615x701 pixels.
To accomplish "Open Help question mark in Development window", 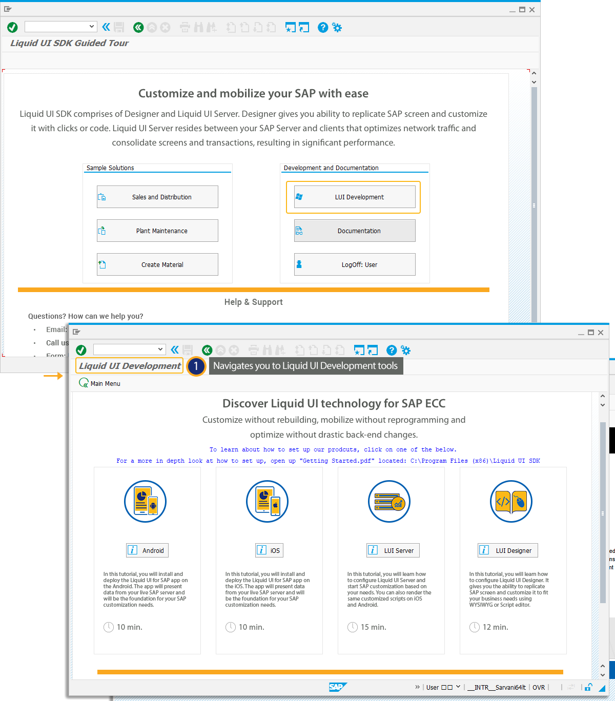I will coord(392,350).
